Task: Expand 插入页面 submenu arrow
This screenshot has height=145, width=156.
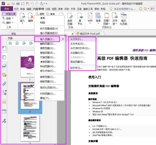Action: coord(63,39)
